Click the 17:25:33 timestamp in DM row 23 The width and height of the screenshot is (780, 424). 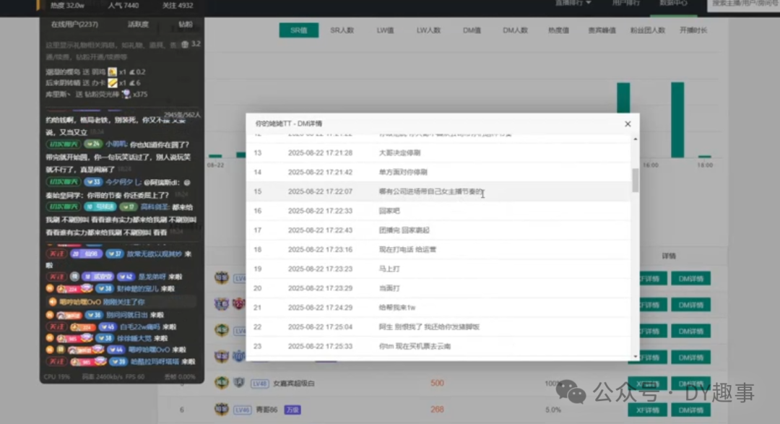click(x=321, y=347)
